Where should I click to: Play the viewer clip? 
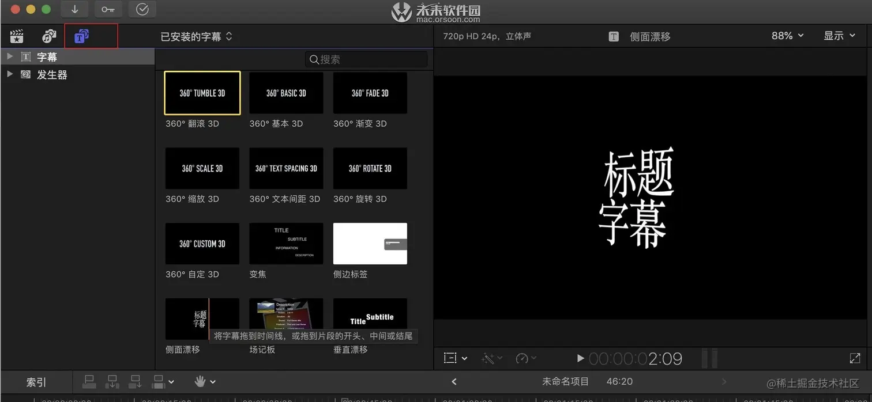[580, 358]
